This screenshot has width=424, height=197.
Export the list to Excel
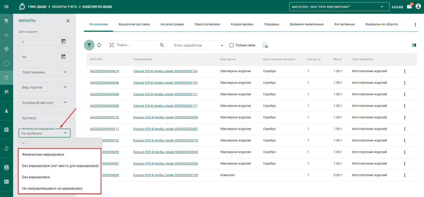tap(265, 45)
